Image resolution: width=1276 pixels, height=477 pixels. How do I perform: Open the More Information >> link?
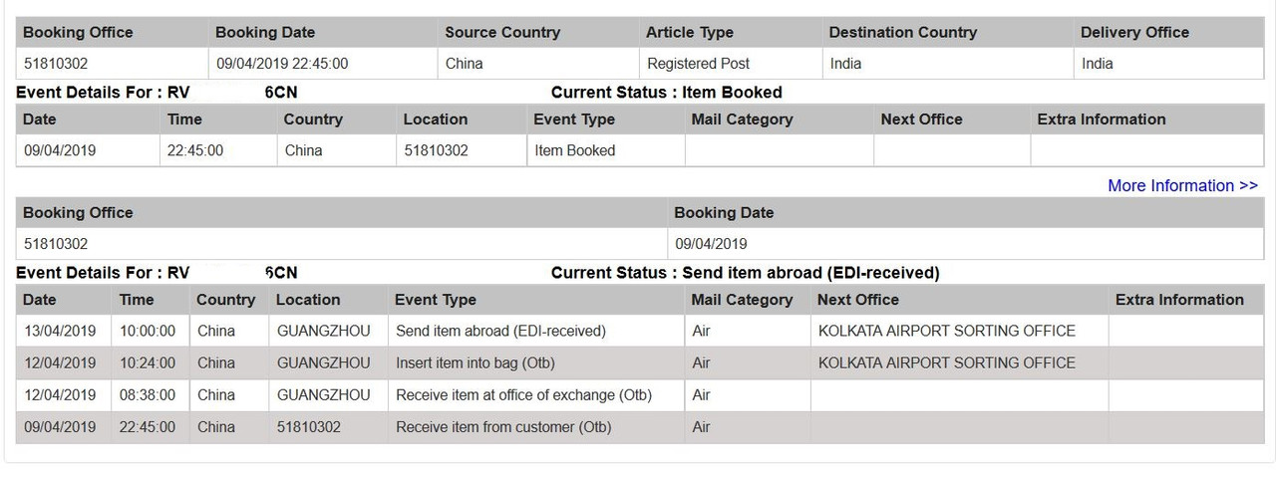click(1182, 185)
